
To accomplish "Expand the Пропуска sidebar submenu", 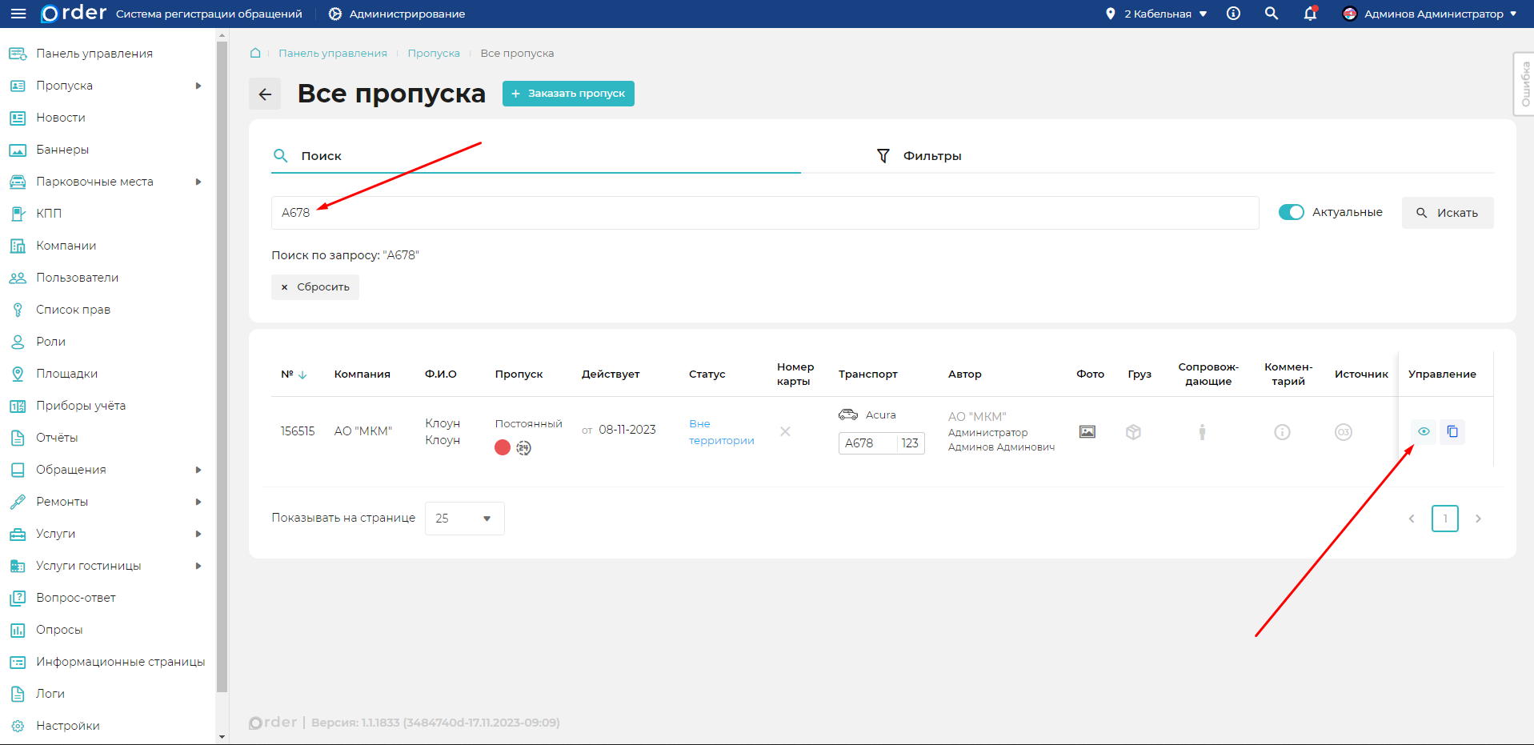I will pyautogui.click(x=198, y=86).
